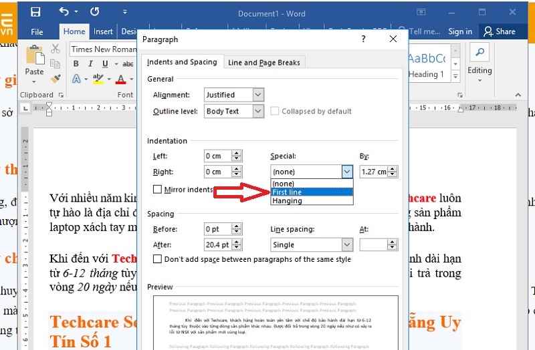Select Indents and Spacing tab
This screenshot has height=350, width=535.
click(182, 62)
